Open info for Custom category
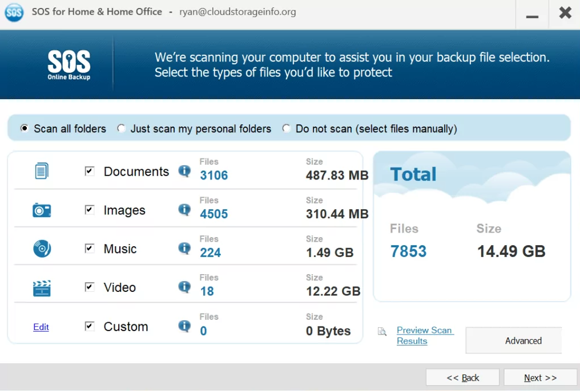The image size is (580, 391). [x=184, y=326]
